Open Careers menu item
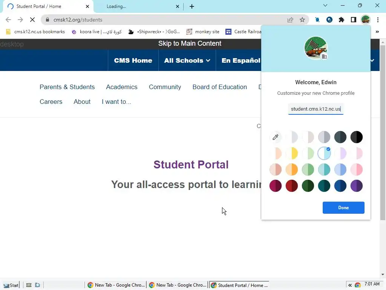This screenshot has height=290, width=386. click(51, 102)
